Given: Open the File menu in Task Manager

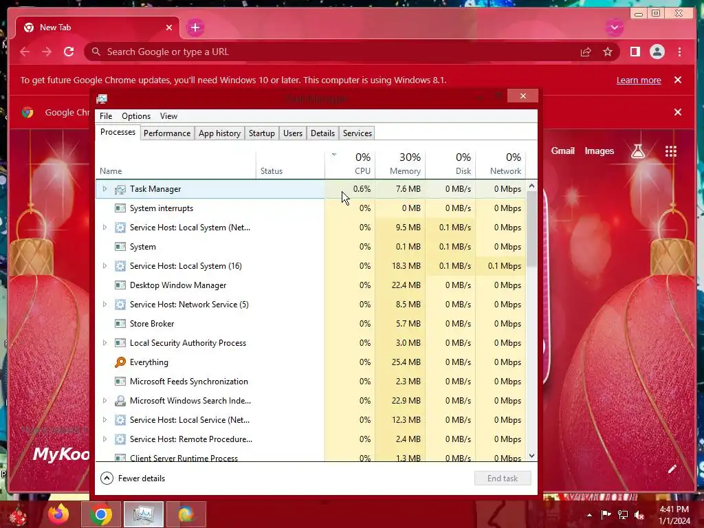Looking at the screenshot, I should [106, 115].
